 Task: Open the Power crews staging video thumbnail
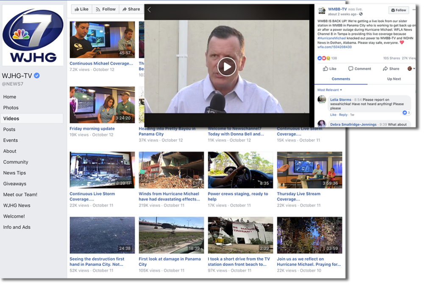pyautogui.click(x=241, y=170)
